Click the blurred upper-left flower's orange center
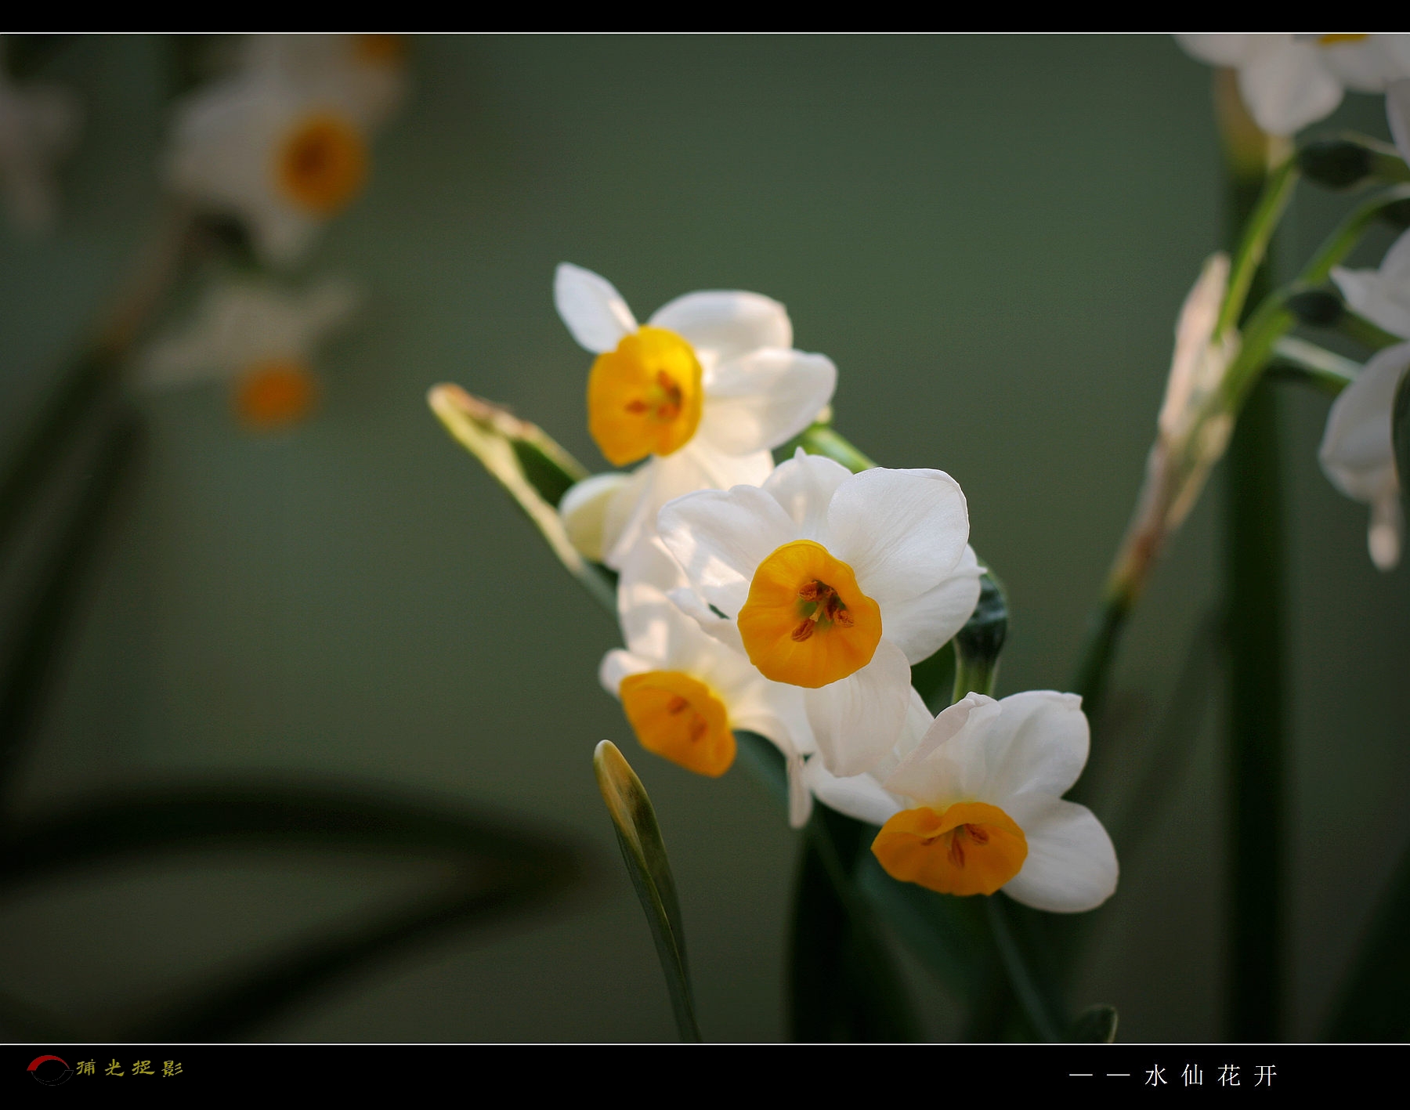The image size is (1410, 1110). point(320,162)
